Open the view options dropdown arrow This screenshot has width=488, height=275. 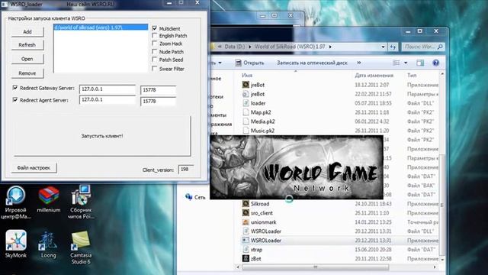pos(406,63)
